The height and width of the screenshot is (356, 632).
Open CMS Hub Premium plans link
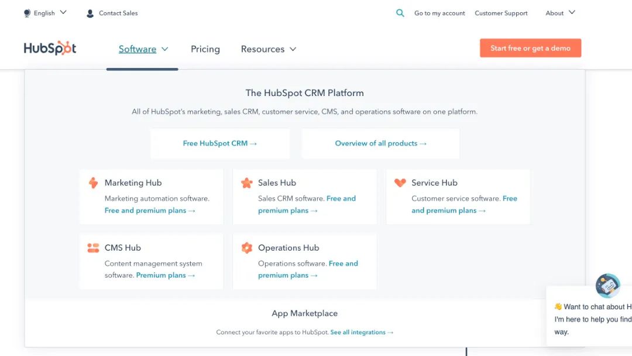click(x=165, y=275)
